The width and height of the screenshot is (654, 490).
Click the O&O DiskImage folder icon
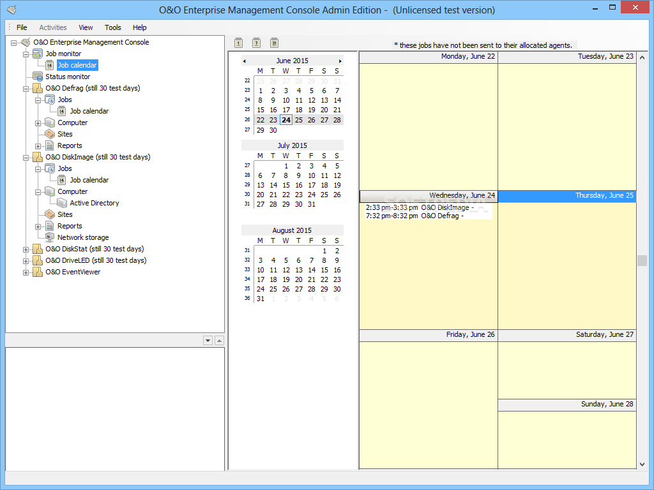click(38, 157)
